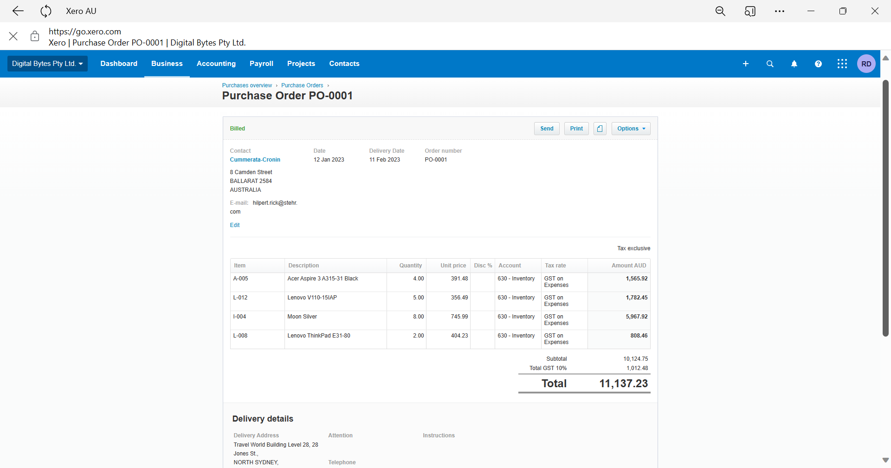Go to Purchase Orders breadcrumb

click(302, 85)
